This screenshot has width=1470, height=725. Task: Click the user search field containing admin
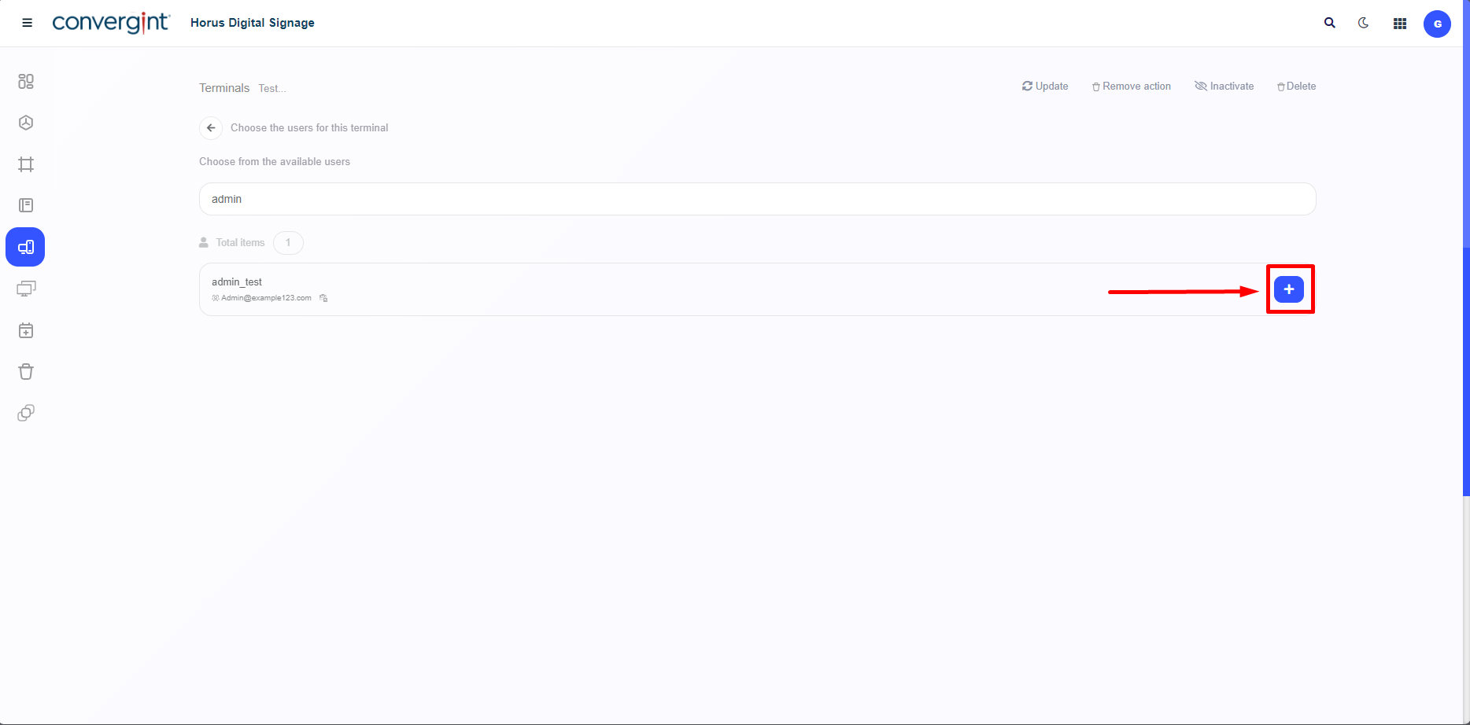[757, 199]
